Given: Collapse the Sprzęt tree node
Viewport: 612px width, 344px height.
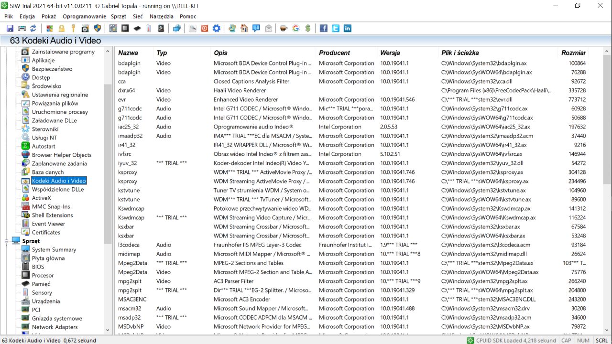Looking at the screenshot, I should click(7, 241).
